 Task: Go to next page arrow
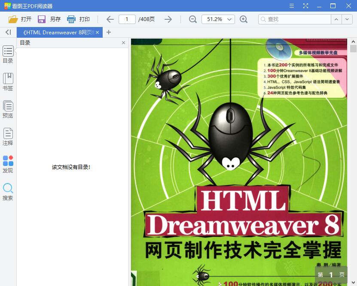(x=168, y=19)
